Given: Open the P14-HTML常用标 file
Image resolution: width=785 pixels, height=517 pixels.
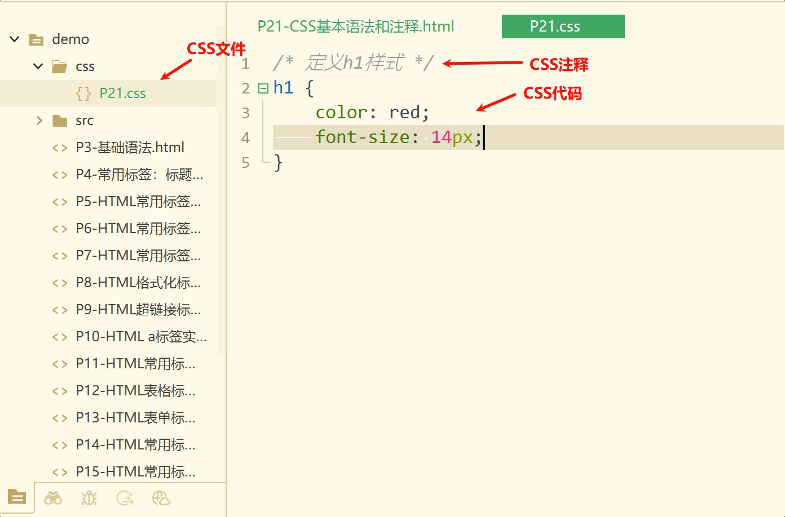Looking at the screenshot, I should [135, 445].
